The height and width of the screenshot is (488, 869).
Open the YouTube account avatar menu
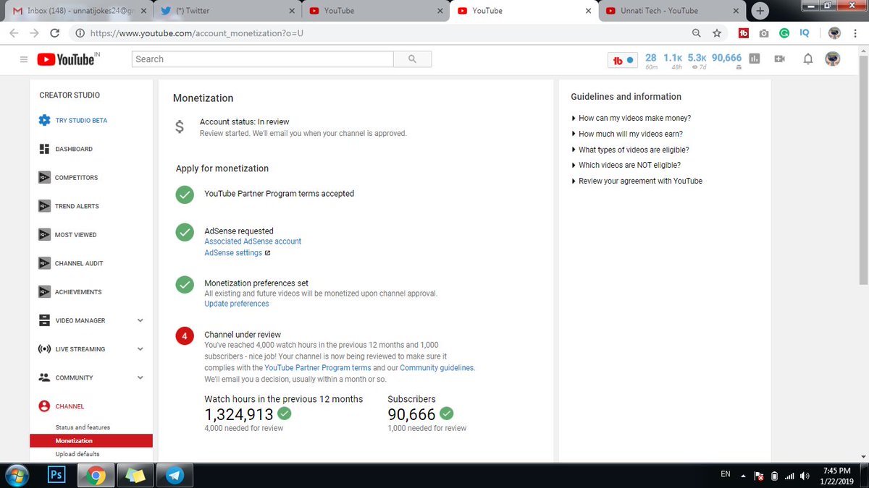point(834,59)
